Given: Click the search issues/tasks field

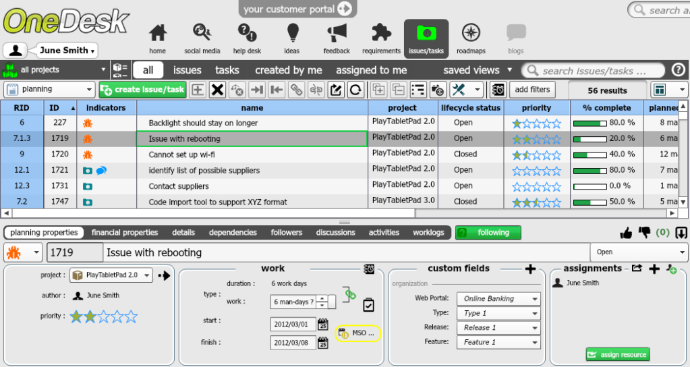Looking at the screenshot, I should click(594, 70).
